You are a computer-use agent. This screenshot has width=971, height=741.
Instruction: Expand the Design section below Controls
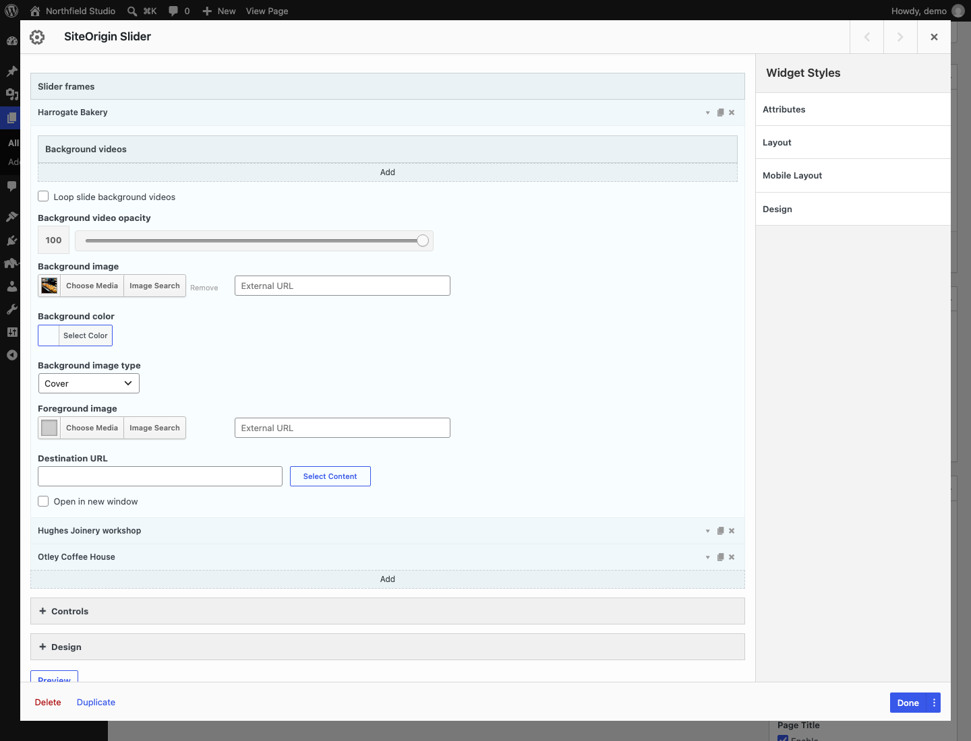pos(388,647)
